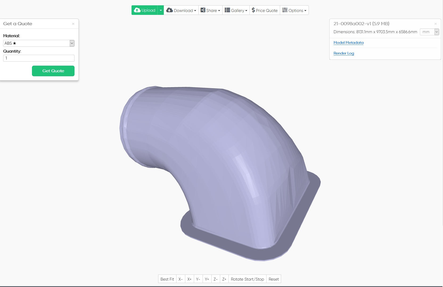Reset the 3D view

273,279
